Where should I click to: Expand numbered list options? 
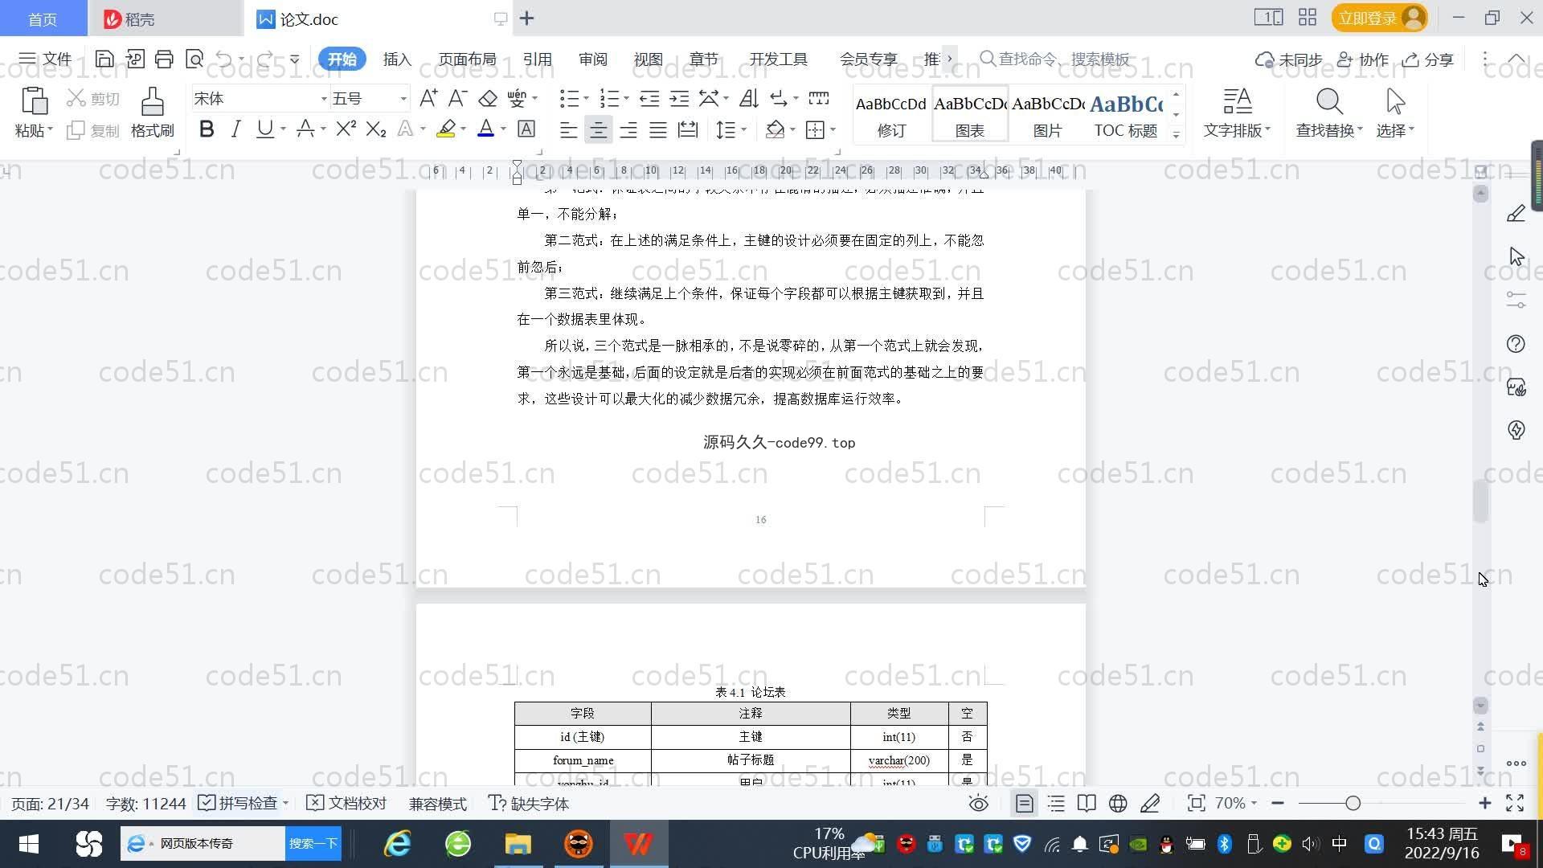pyautogui.click(x=626, y=99)
